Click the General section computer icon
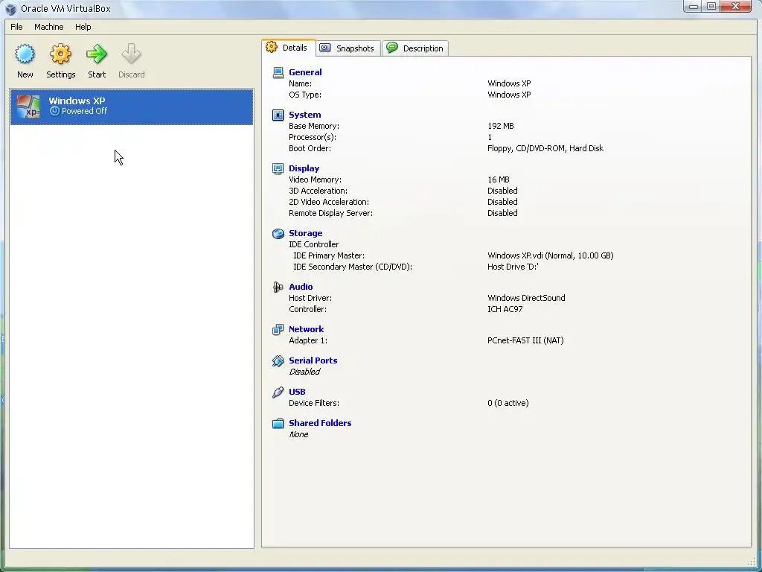The width and height of the screenshot is (762, 572). (278, 72)
